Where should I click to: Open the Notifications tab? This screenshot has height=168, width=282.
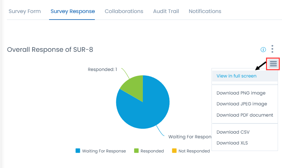click(205, 11)
